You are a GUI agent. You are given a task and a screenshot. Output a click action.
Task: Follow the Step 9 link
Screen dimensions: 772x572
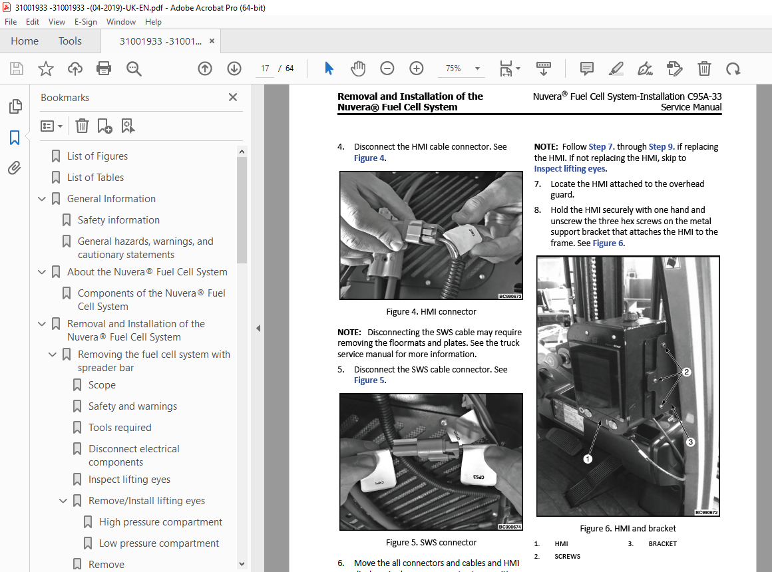(x=662, y=147)
